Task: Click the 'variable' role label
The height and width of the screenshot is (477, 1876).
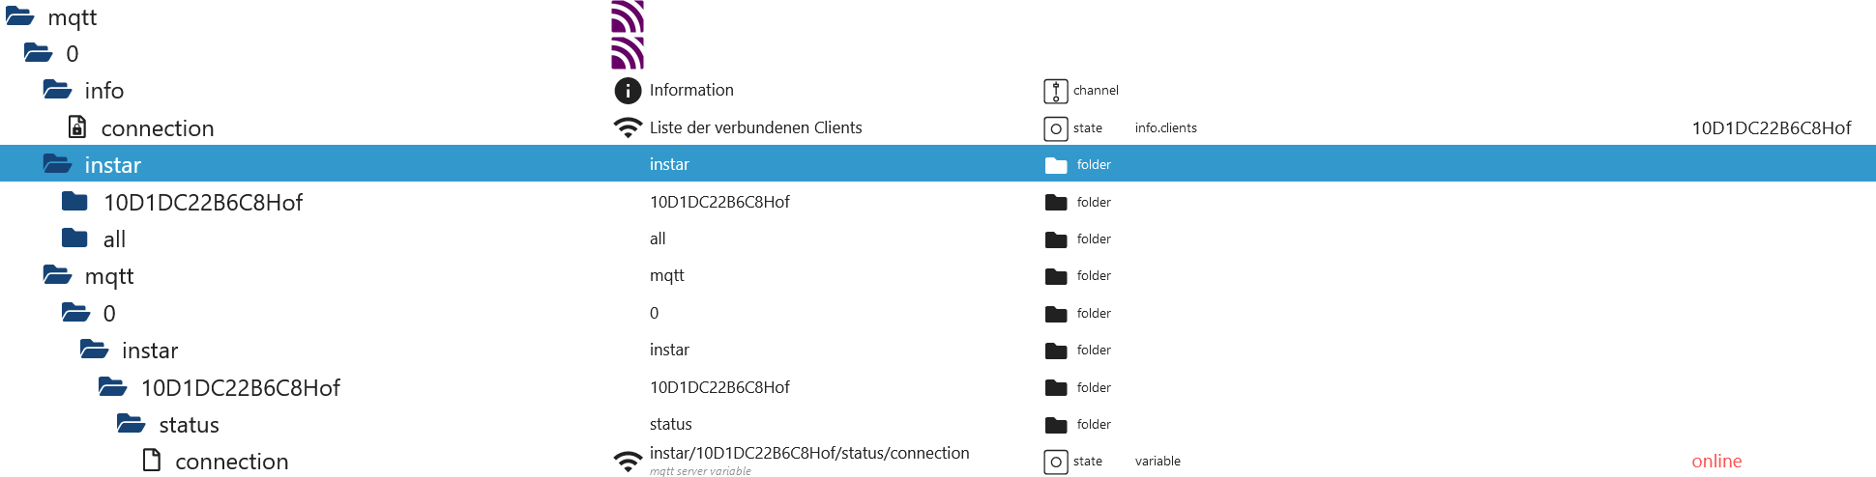Action: coord(1158,462)
